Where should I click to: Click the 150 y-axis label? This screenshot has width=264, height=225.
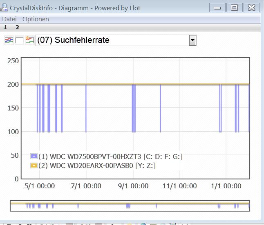[x=13, y=108]
